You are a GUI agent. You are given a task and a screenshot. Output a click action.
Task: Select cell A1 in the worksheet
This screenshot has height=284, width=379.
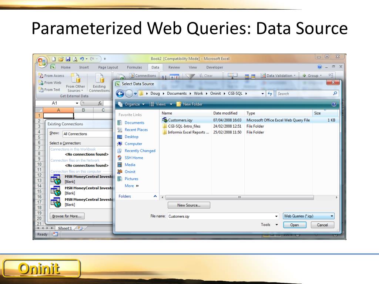point(58,116)
